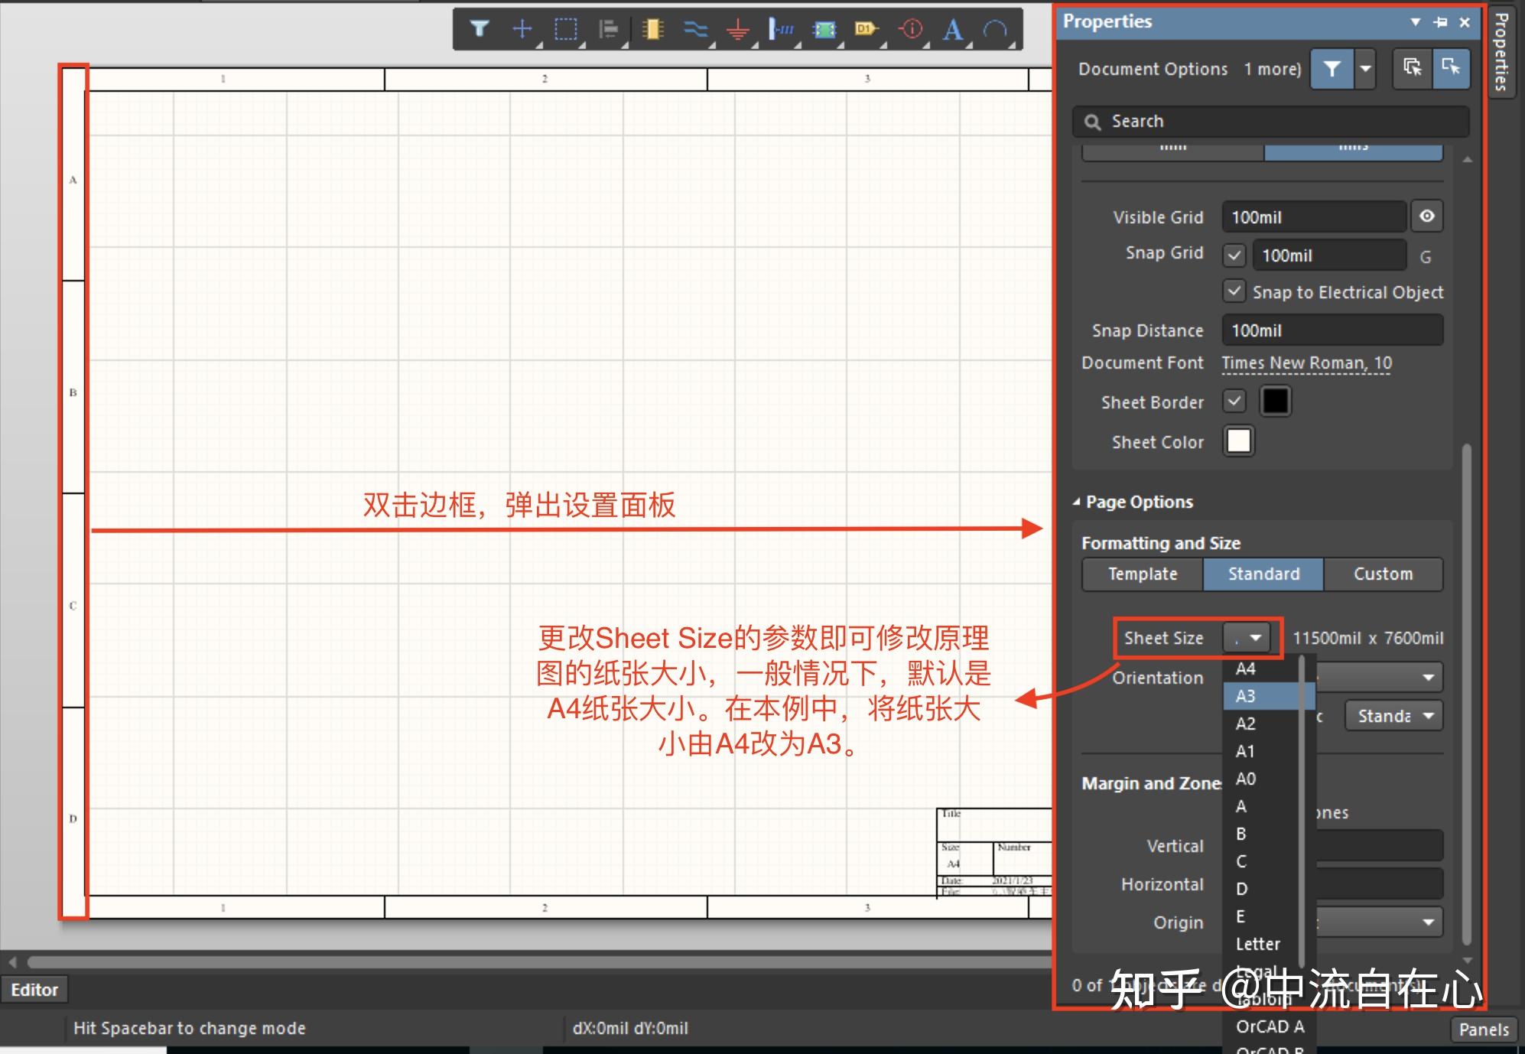The width and height of the screenshot is (1525, 1054).
Task: Activate the dashed rectangle selection tool
Action: [x=565, y=29]
